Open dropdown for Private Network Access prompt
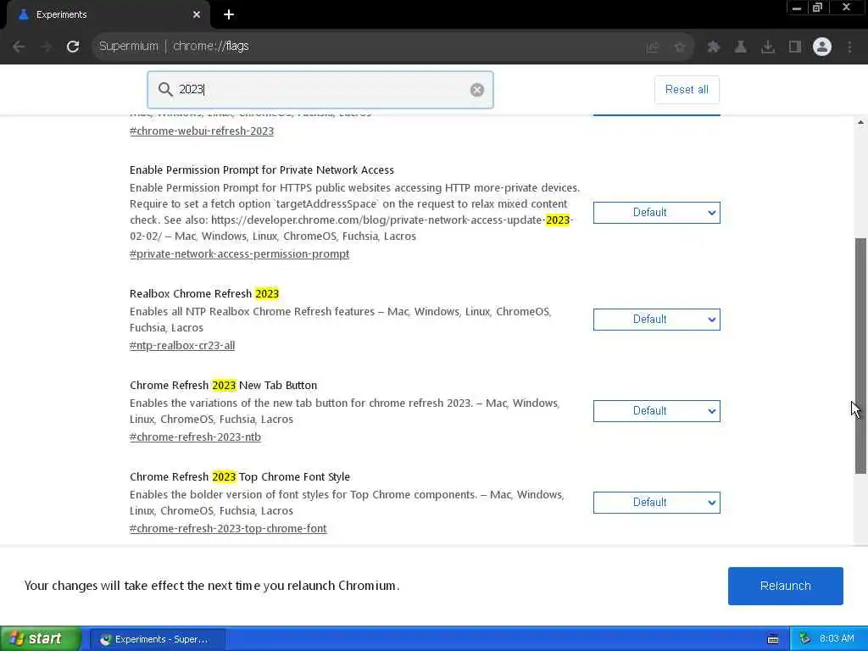Viewport: 868px width, 651px height. coord(657,213)
